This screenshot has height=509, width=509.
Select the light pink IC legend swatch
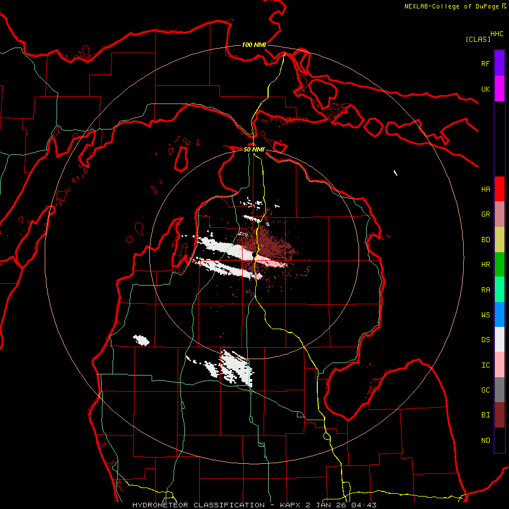click(499, 365)
